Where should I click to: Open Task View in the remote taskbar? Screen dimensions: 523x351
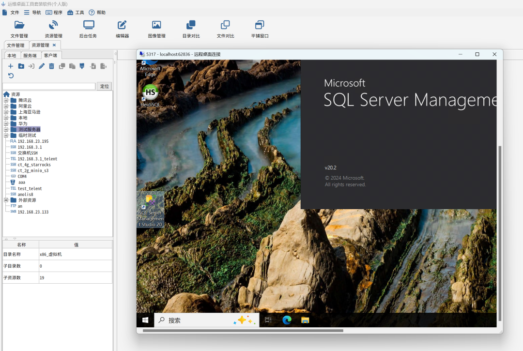(x=268, y=320)
